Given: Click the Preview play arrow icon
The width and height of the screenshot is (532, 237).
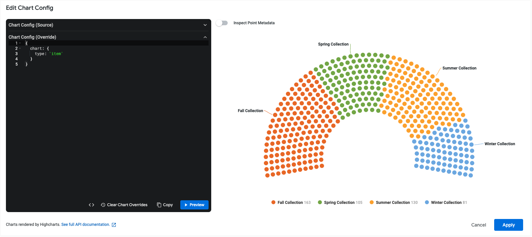Looking at the screenshot, I should pyautogui.click(x=186, y=205).
